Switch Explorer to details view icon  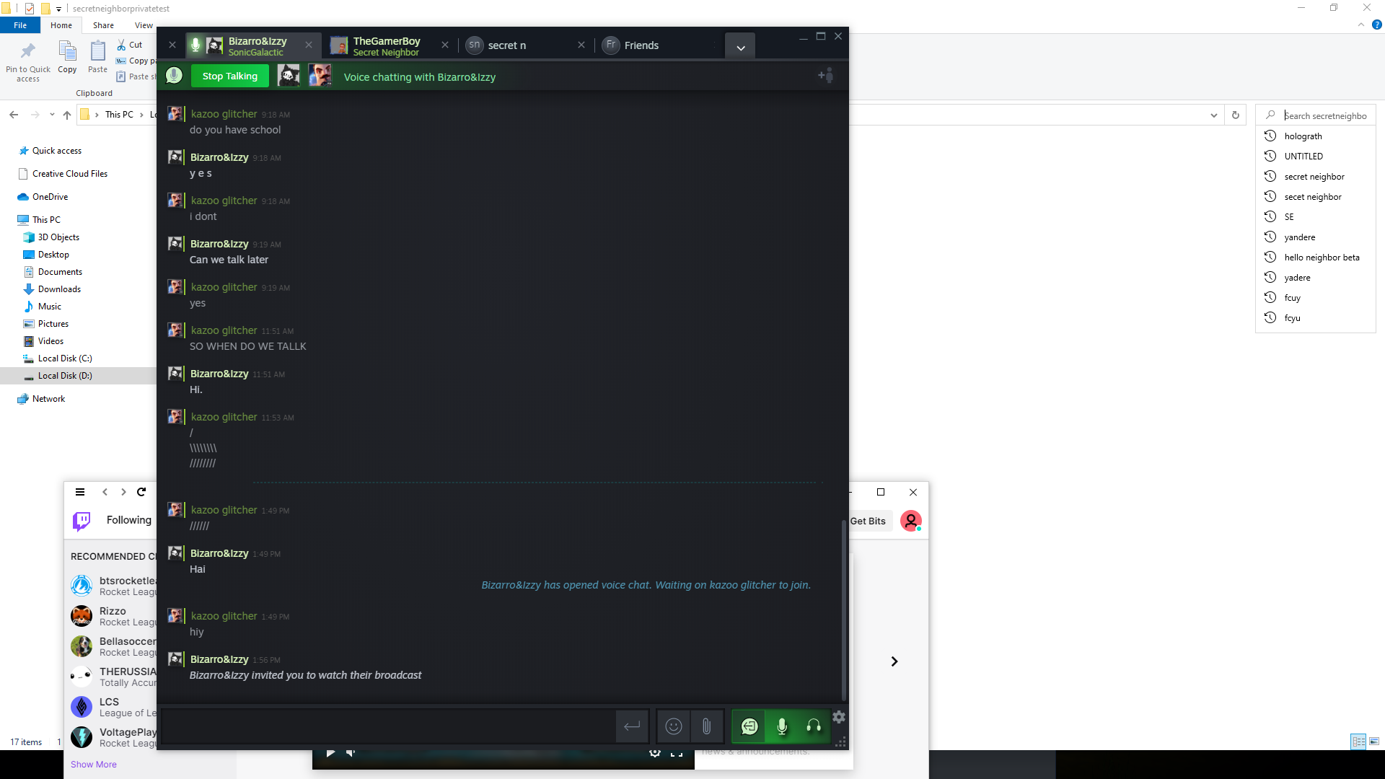1358,741
